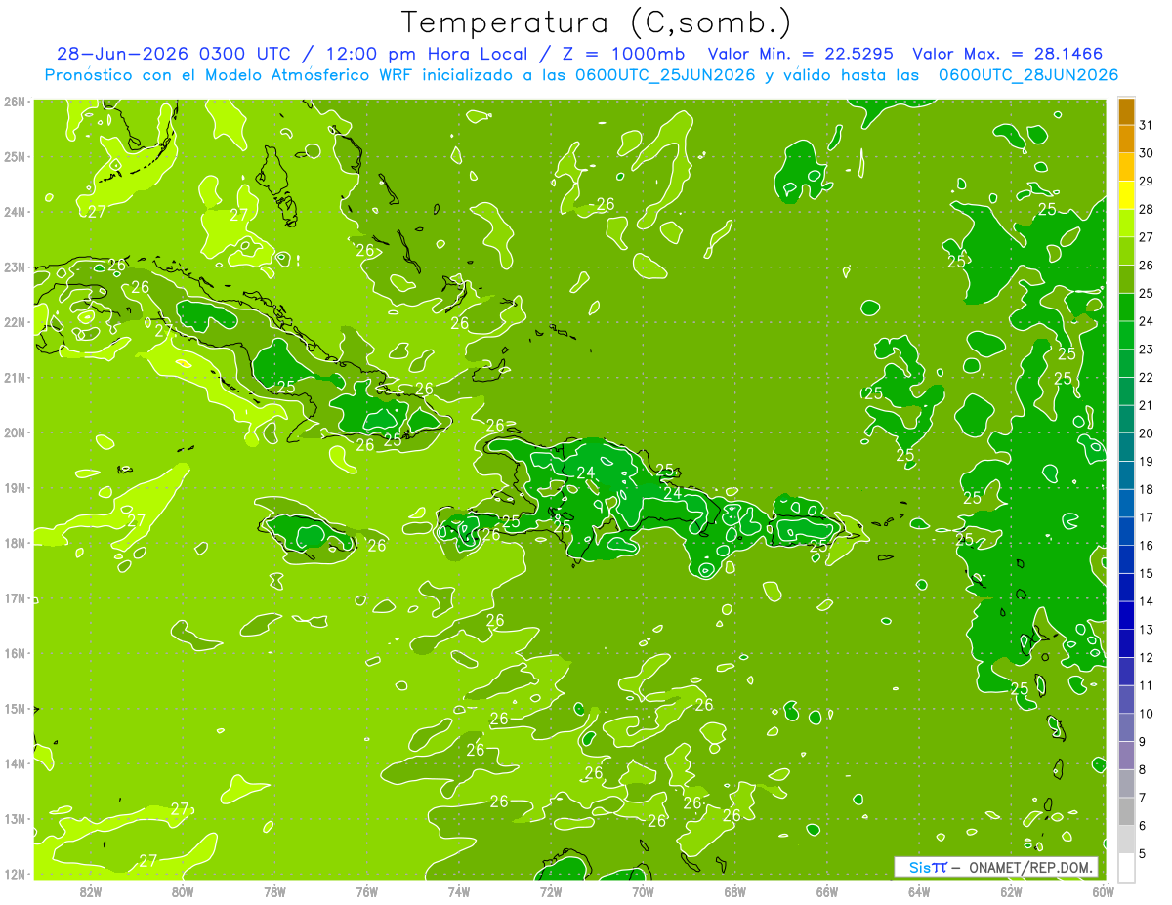
Task: Click the chart title 'Temperatura (C,somb.)'
Action: [x=597, y=22]
